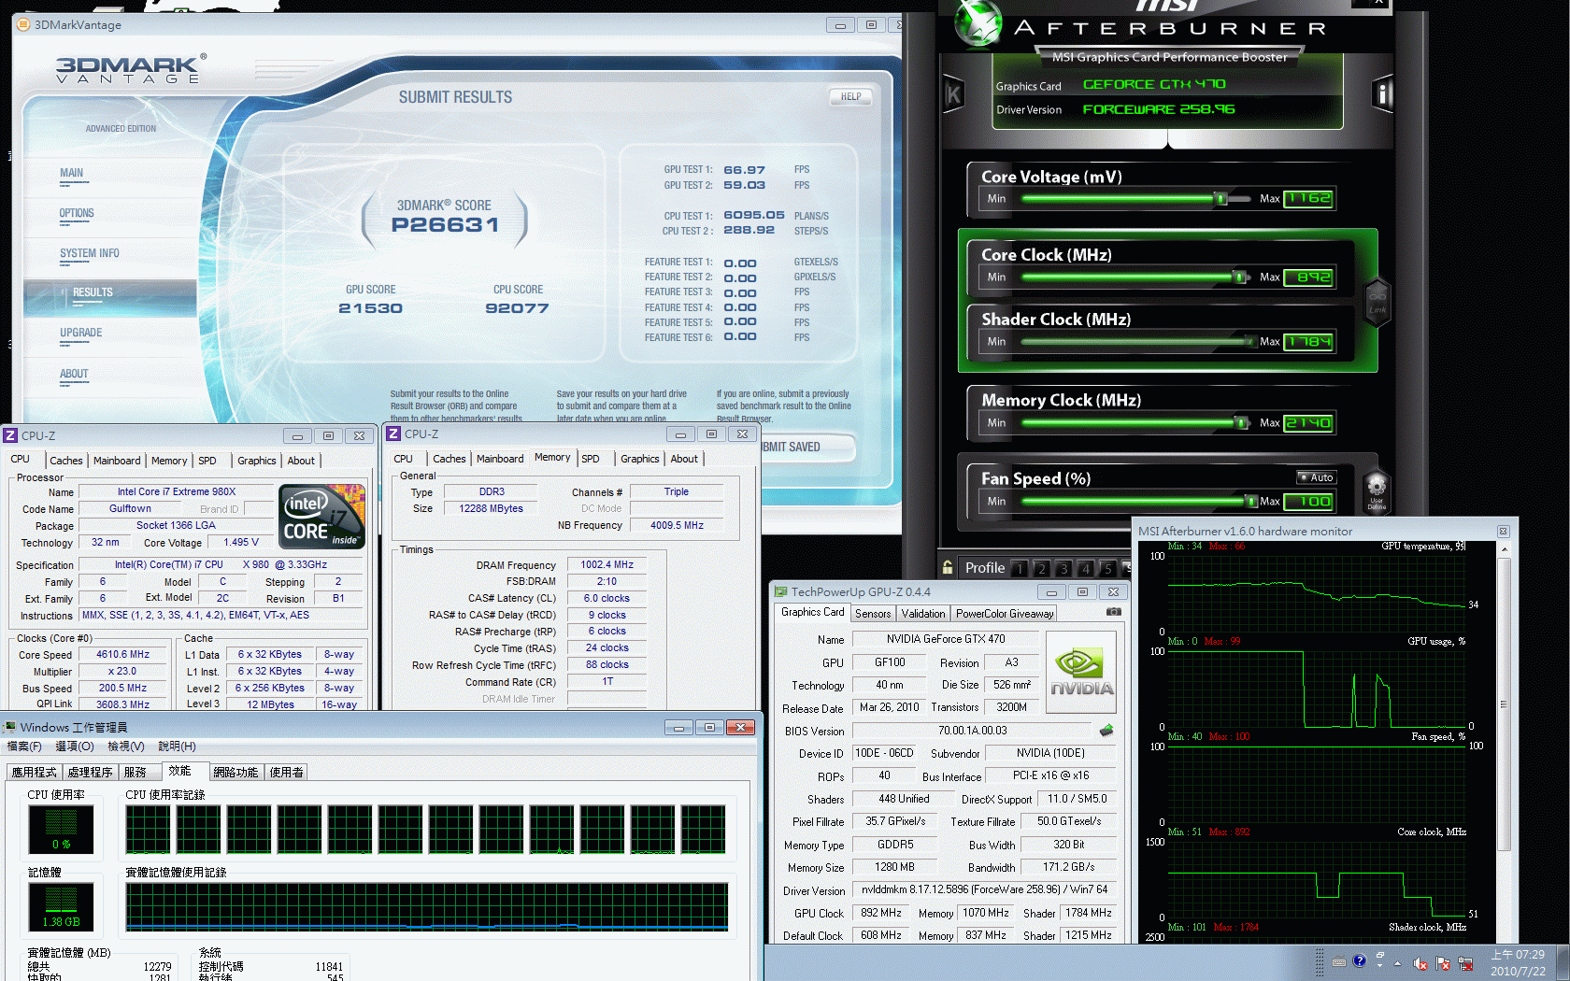Viewport: 1570px width, 981px height.
Task: Click the Core Voltage slider handle
Action: pyautogui.click(x=1220, y=198)
